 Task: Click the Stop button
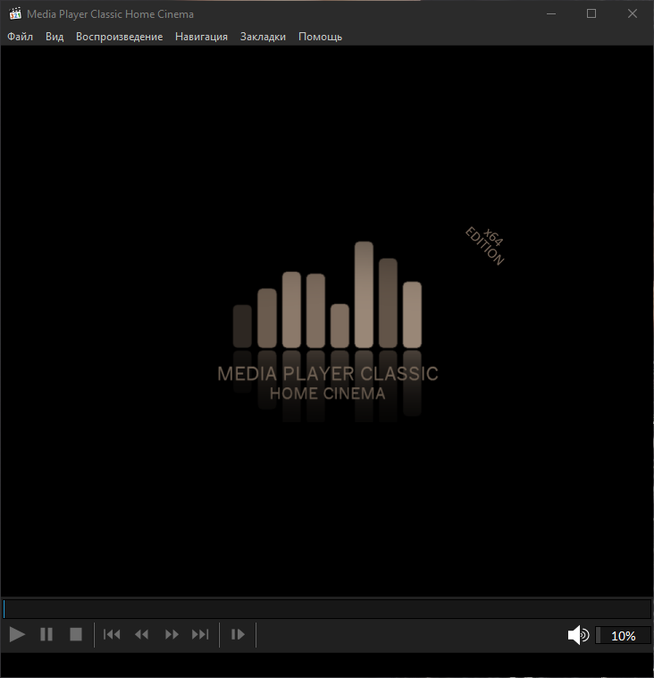point(76,634)
